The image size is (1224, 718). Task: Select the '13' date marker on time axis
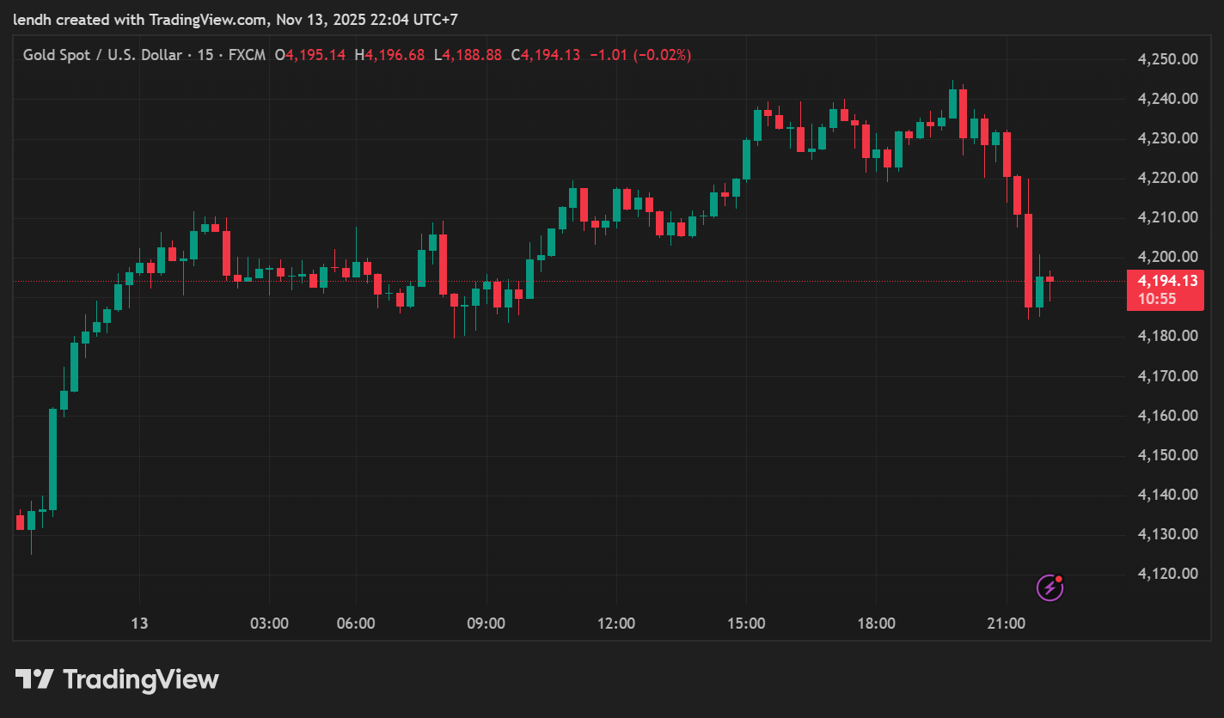click(139, 624)
